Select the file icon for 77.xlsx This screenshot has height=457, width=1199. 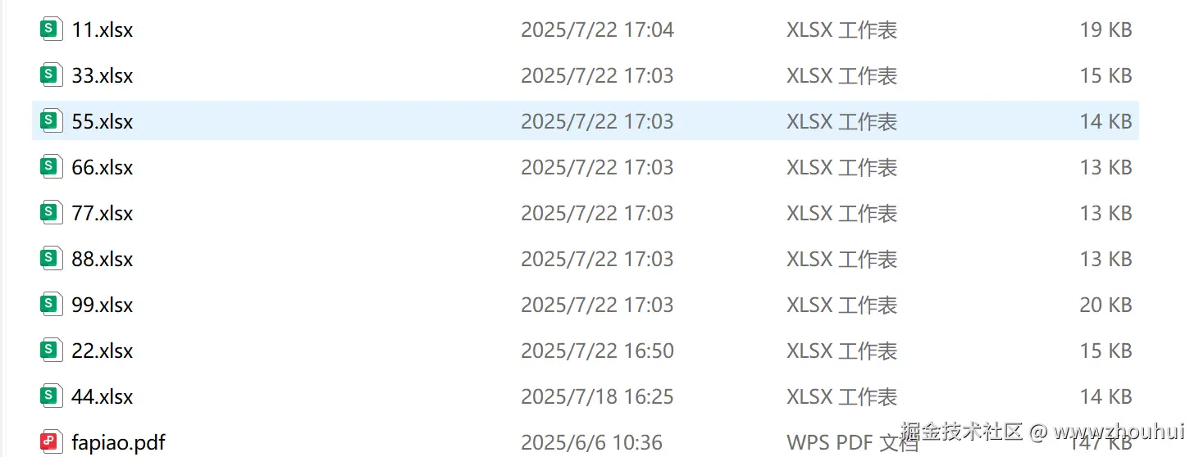[x=51, y=213]
